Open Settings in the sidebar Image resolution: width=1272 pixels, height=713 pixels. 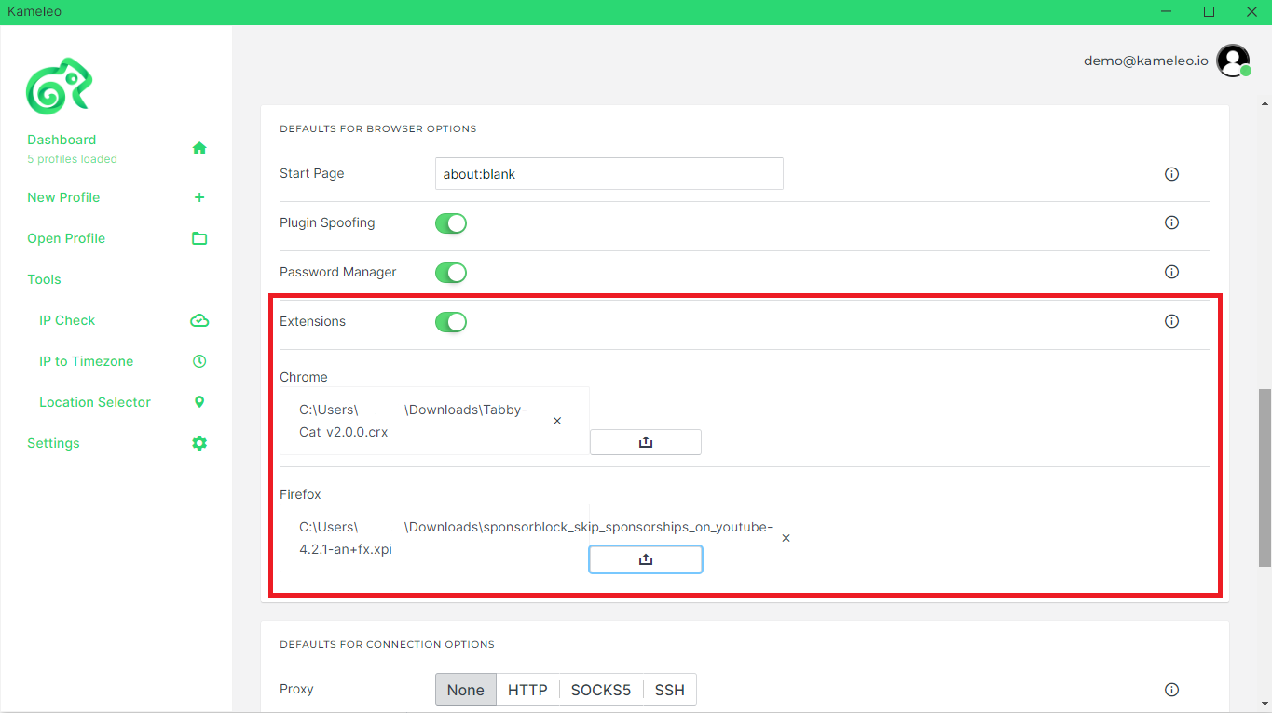(53, 443)
